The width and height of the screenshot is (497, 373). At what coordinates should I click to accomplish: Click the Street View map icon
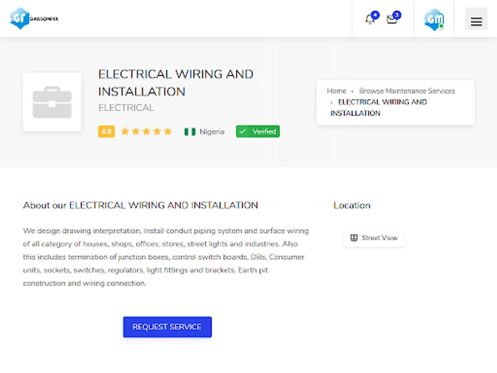tap(354, 238)
